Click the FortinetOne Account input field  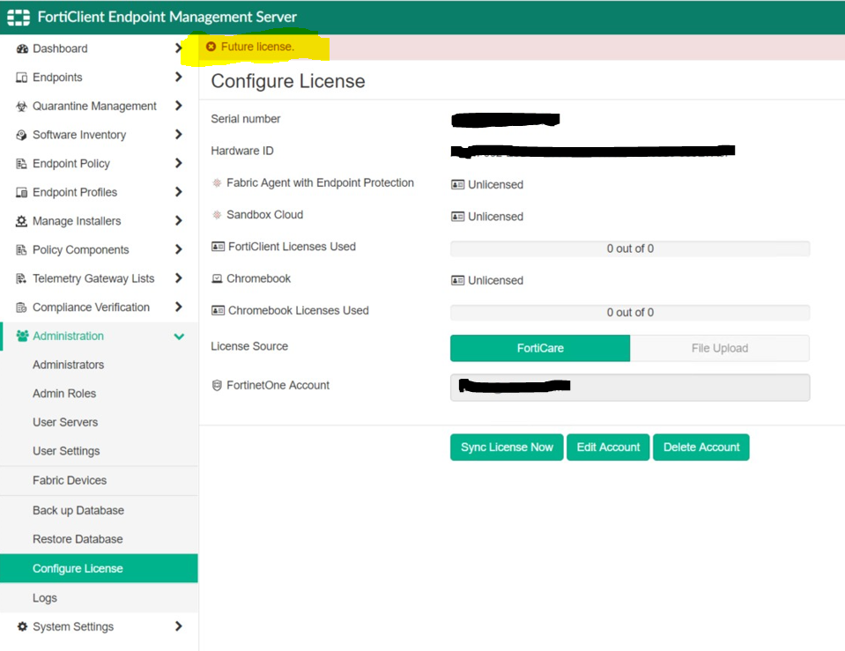pos(630,388)
